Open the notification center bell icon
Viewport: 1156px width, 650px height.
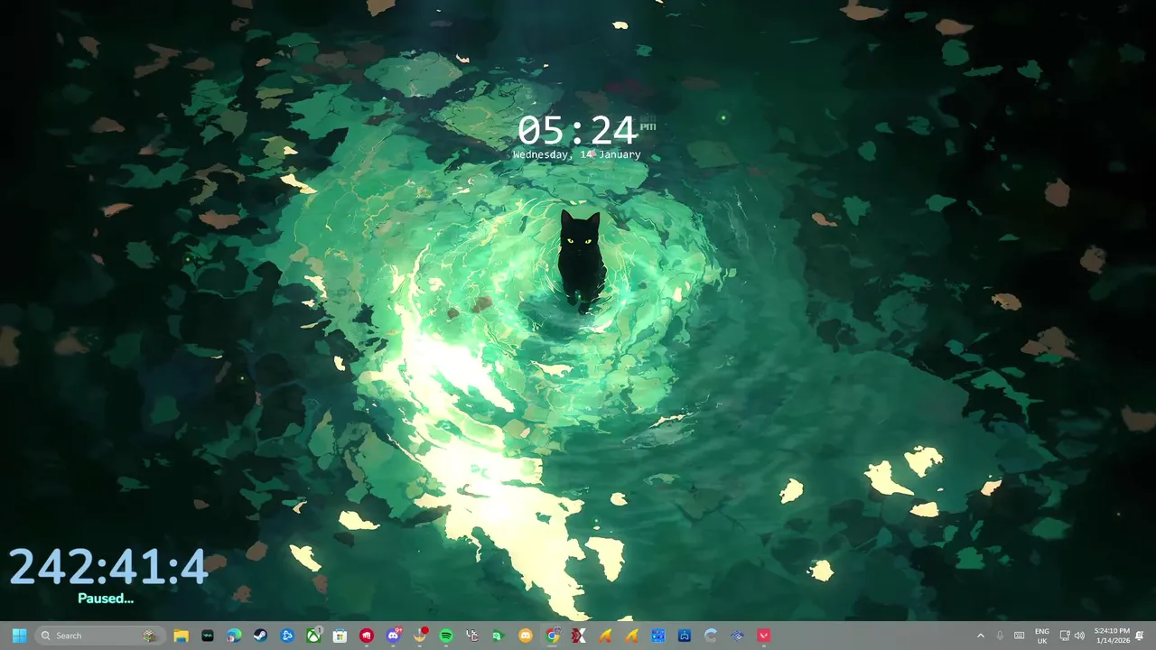pos(1140,636)
